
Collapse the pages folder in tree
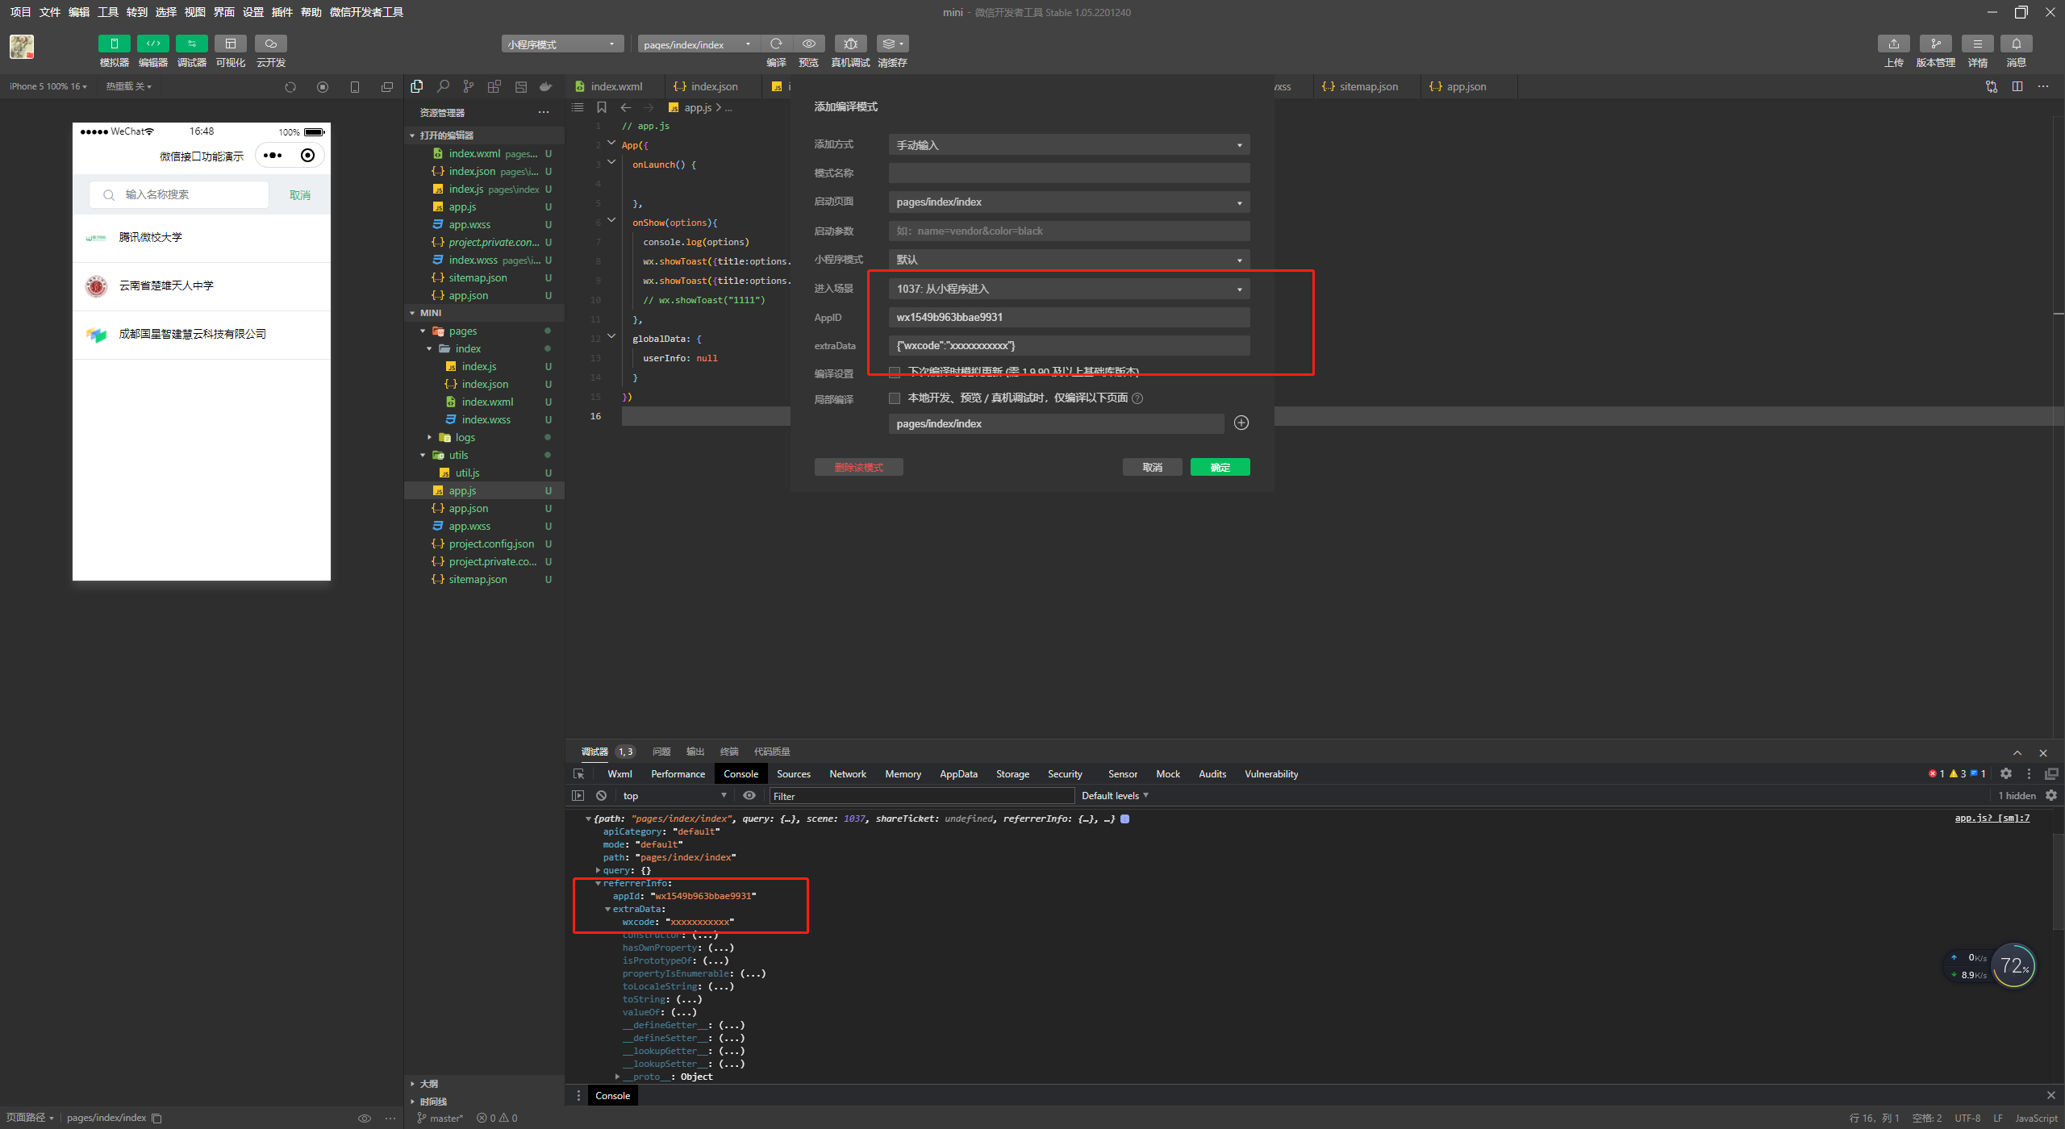click(x=423, y=331)
